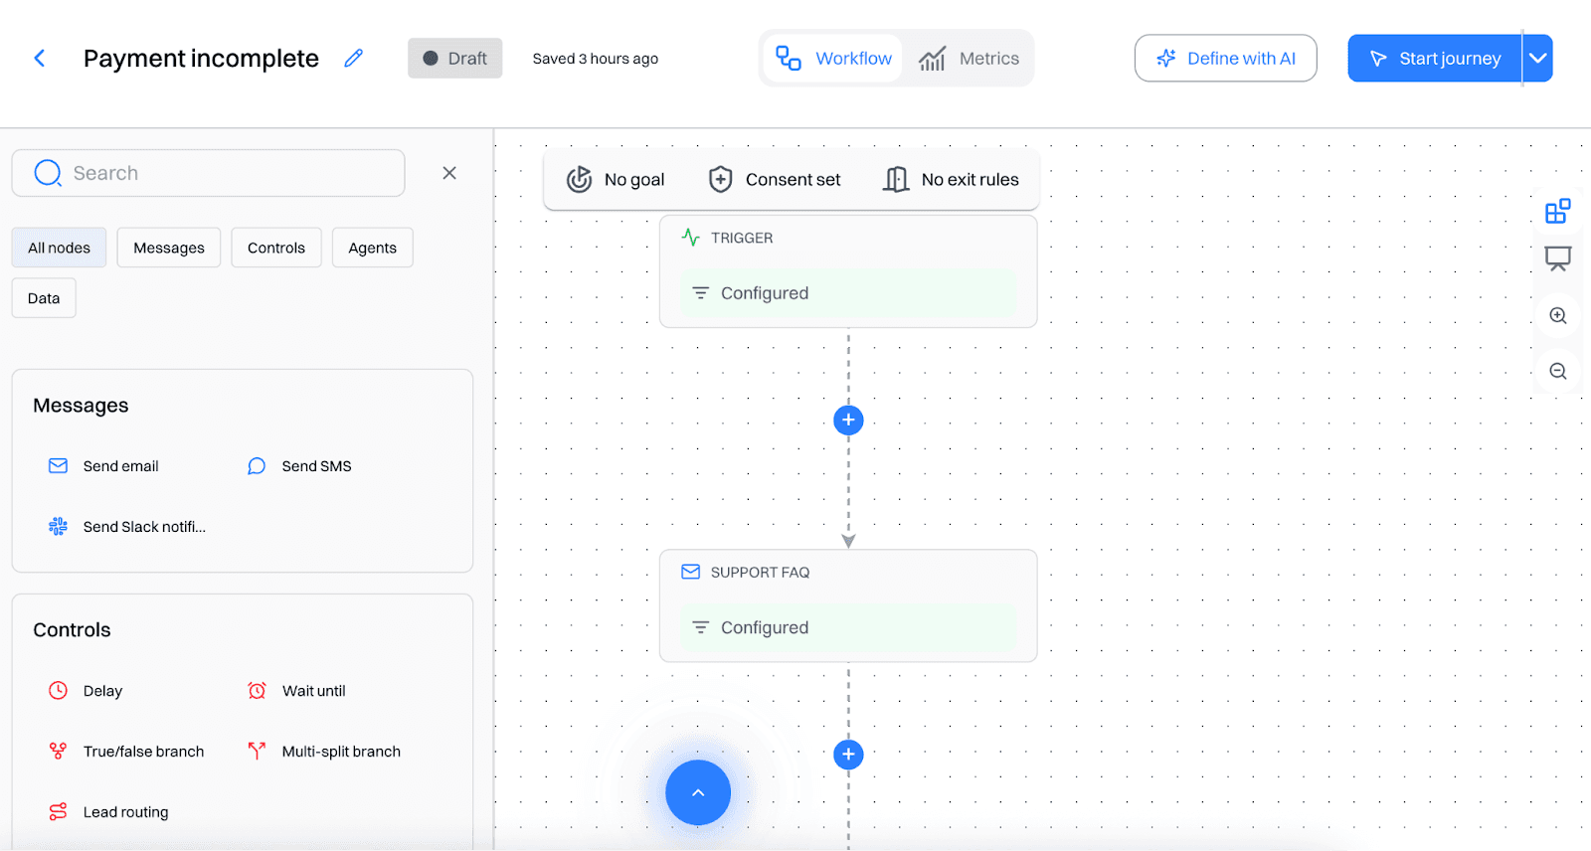
Task: Expand the Start journey dropdown arrow
Action: tap(1537, 59)
